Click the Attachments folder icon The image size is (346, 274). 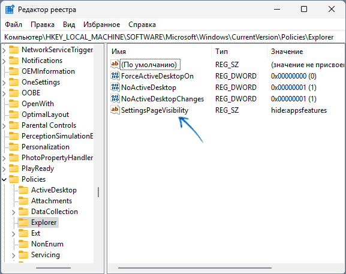[x=23, y=201]
